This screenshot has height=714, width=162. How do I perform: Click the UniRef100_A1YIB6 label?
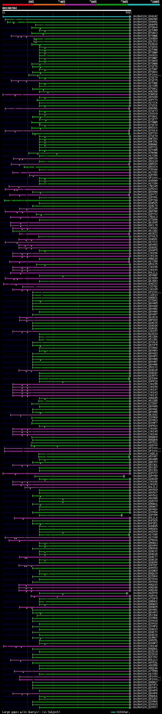click(x=145, y=156)
